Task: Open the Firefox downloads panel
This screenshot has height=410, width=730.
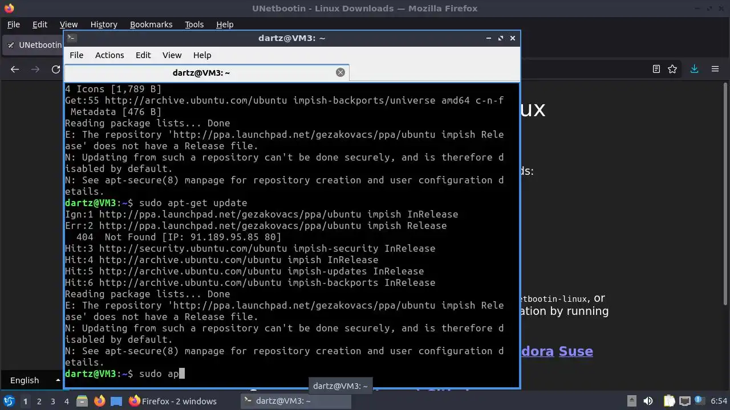Action: pyautogui.click(x=694, y=69)
